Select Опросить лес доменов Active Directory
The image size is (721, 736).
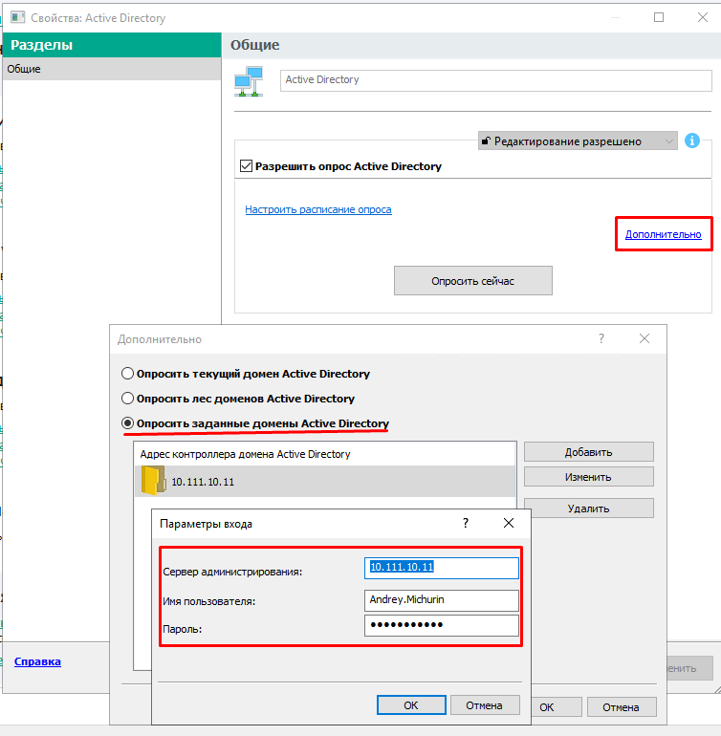(127, 399)
